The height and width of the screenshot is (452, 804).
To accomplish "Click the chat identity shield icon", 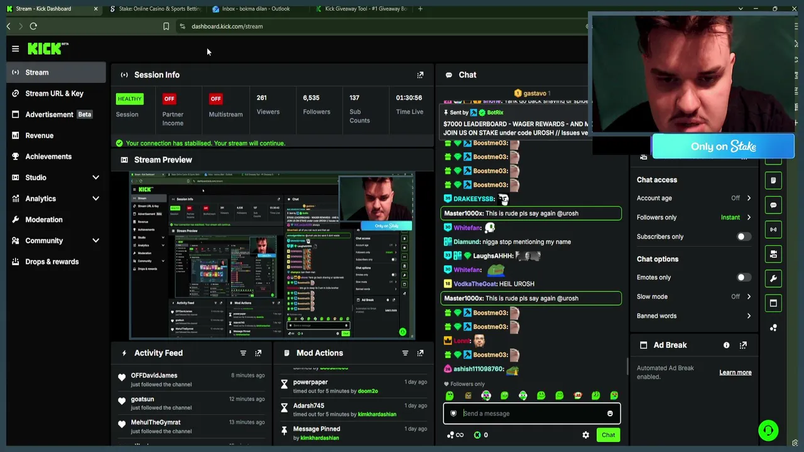I will pos(454,414).
